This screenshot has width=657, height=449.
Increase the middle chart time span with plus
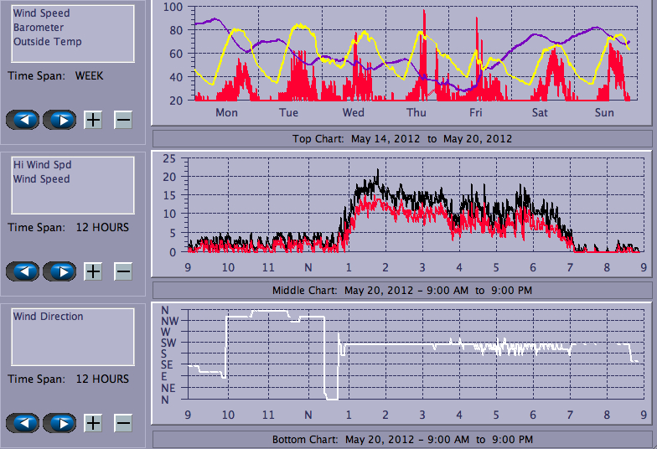pos(93,271)
